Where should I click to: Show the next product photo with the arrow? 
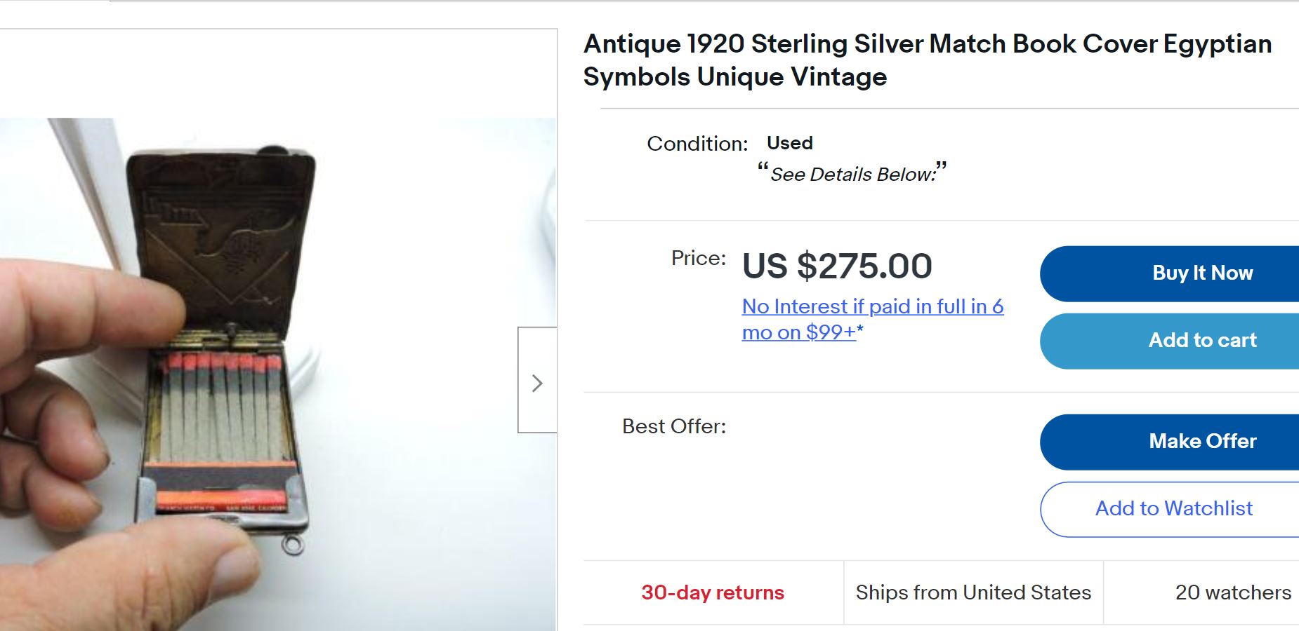(x=537, y=382)
